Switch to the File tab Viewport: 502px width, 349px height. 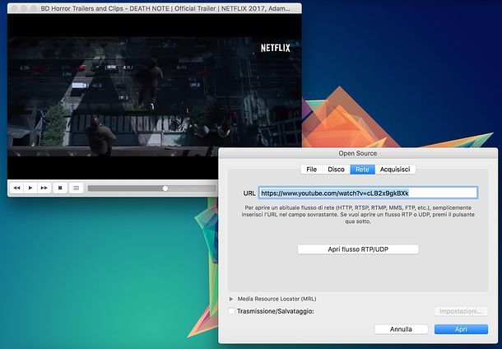point(311,170)
